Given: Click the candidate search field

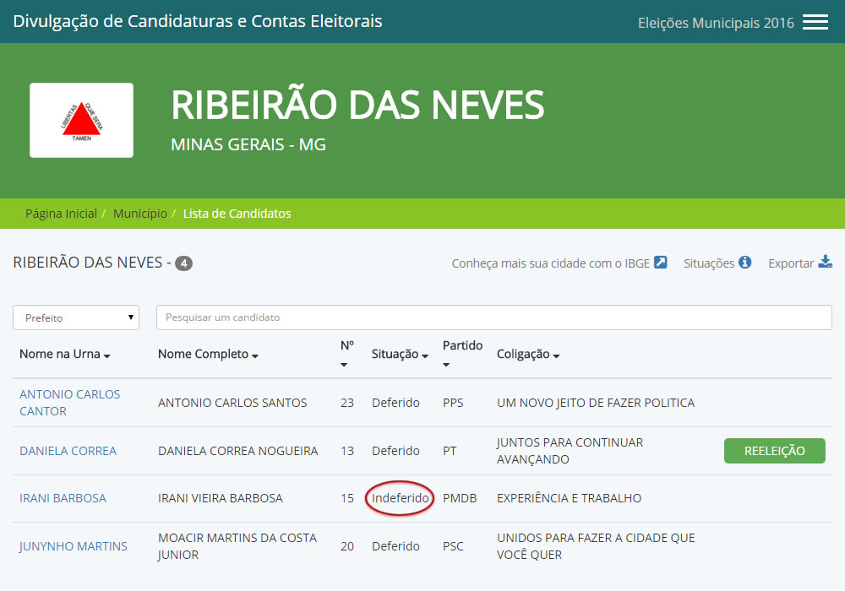Looking at the screenshot, I should pos(493,317).
